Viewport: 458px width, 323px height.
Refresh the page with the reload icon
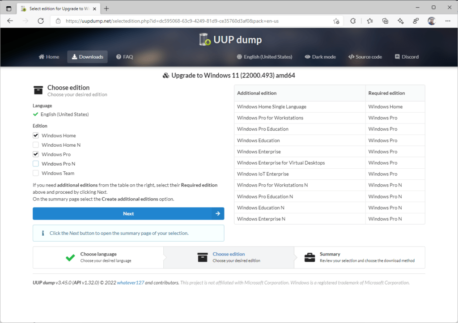pyautogui.click(x=41, y=21)
